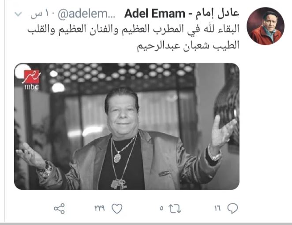
Task: Click the @adelem... username handle
Action: pos(86,14)
